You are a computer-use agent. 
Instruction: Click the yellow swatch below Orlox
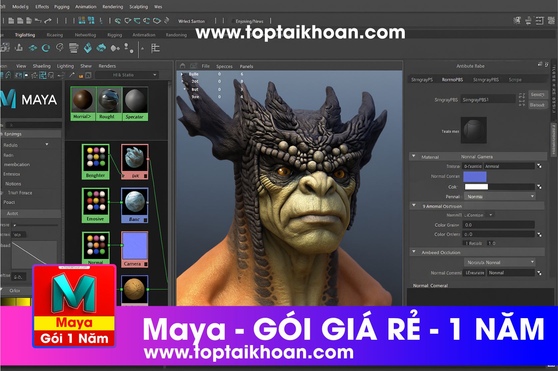[23, 302]
